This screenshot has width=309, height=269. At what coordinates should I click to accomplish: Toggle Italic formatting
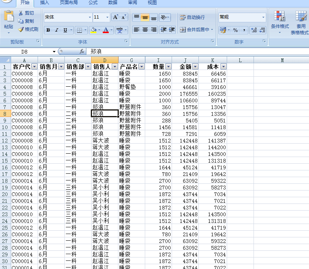pyautogui.click(x=57, y=30)
